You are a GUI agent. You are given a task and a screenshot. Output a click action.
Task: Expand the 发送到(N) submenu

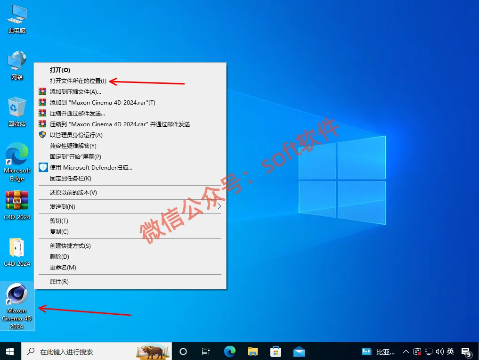[x=130, y=207]
